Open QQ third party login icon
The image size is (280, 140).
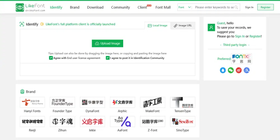223,70
